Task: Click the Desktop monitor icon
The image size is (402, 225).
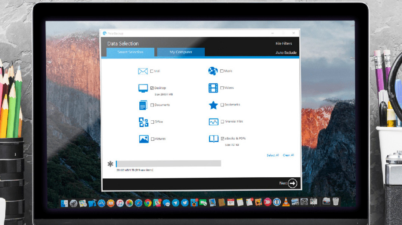Action: click(143, 88)
